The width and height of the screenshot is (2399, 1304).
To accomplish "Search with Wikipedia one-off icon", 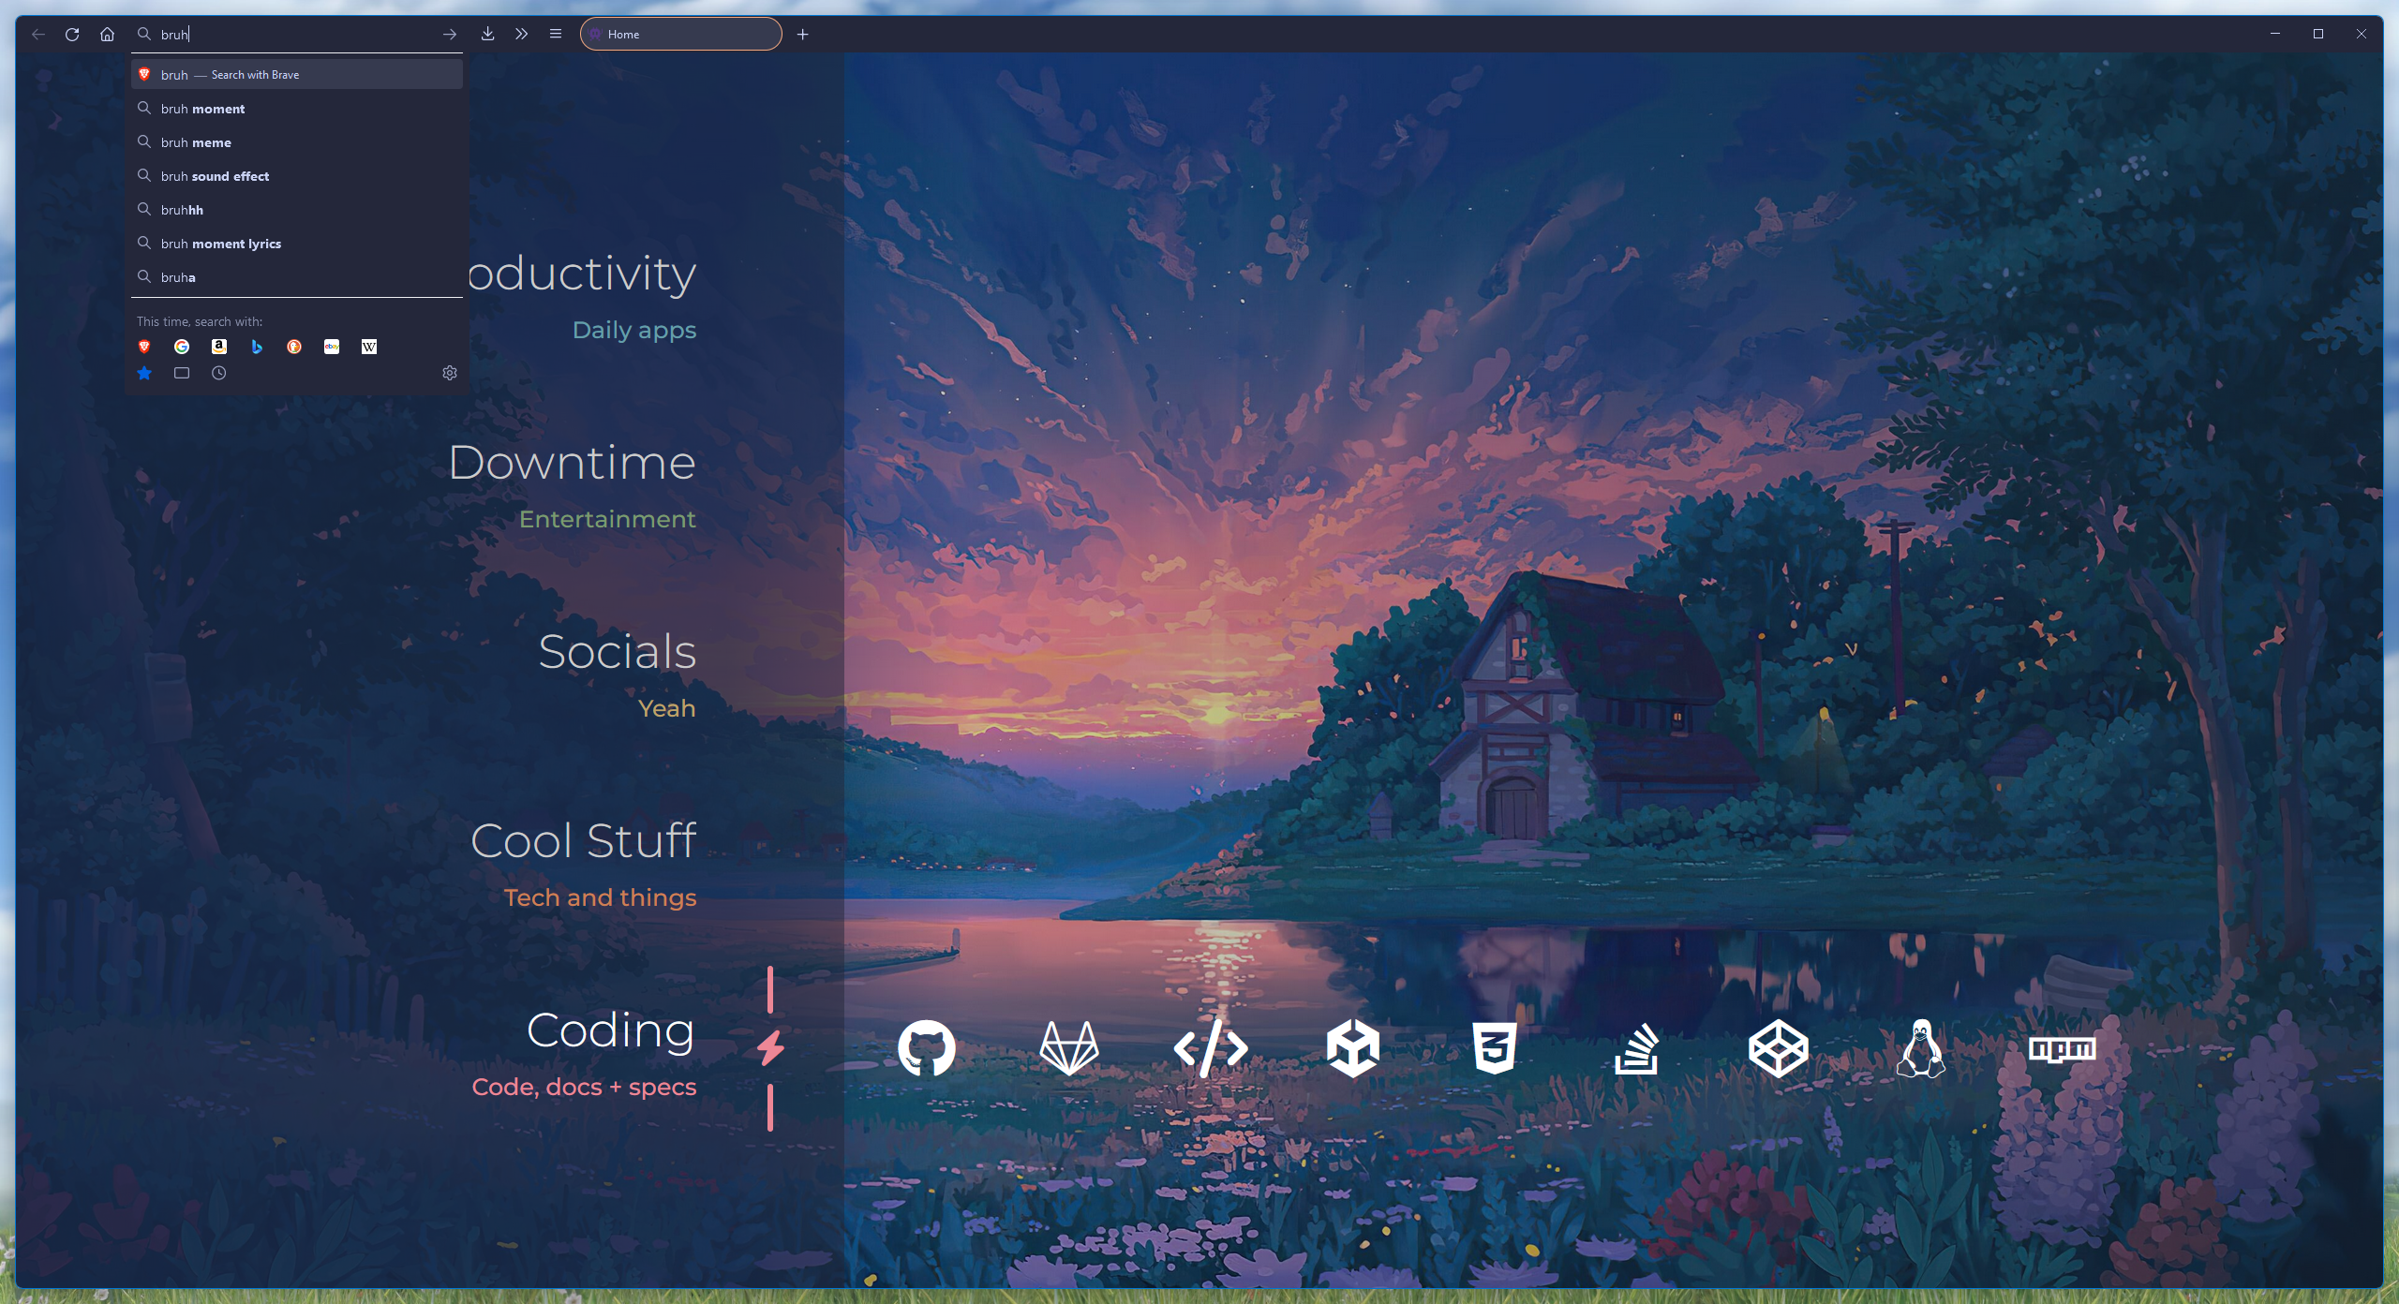I will click(369, 347).
